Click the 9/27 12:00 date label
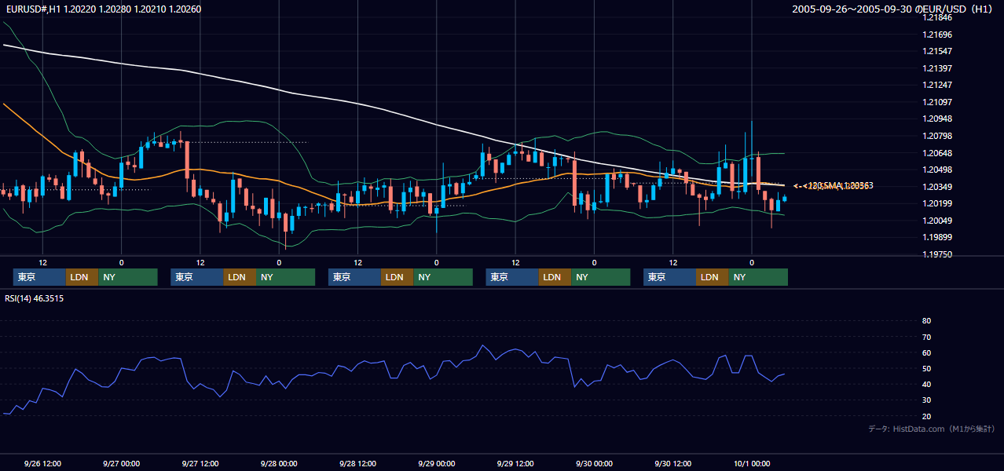Screen dimensions: 1004x471 (200, 463)
